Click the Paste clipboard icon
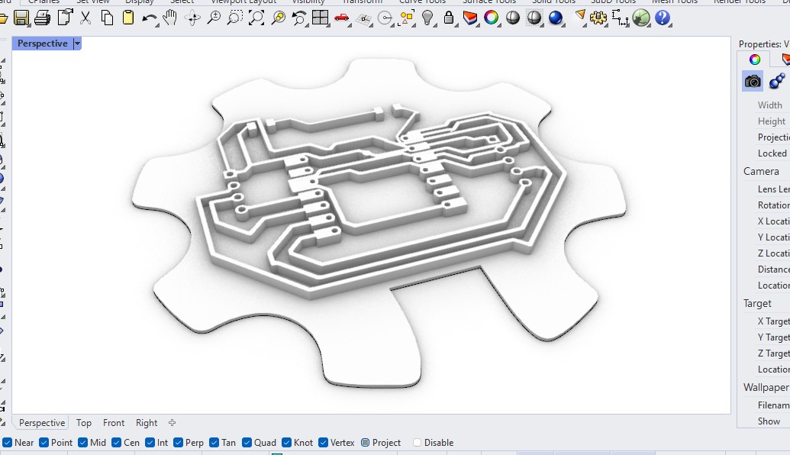This screenshot has height=455, width=790. click(128, 18)
